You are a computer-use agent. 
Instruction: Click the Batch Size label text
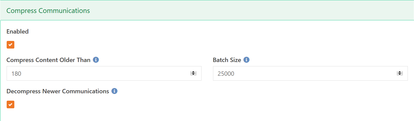tap(227, 60)
